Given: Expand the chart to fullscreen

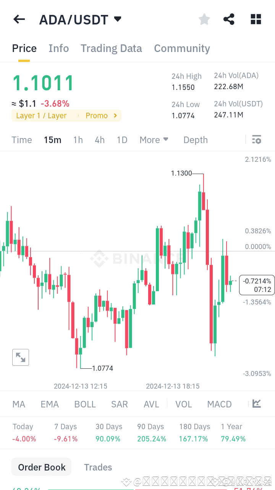Looking at the screenshot, I should 20,357.
